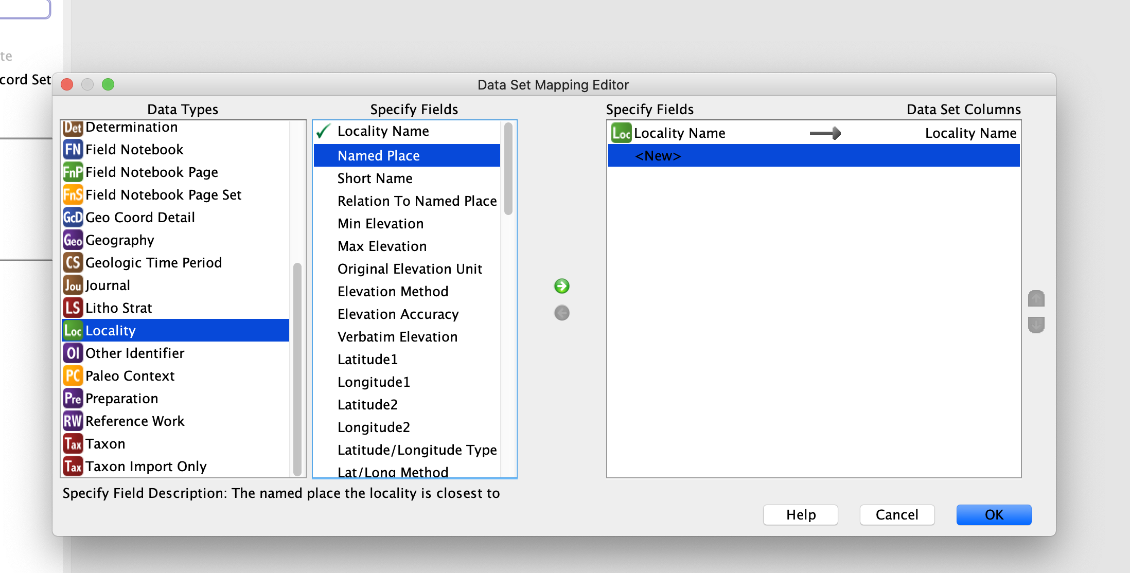Screen dimensions: 1130x573
Task: Select the mapped Locality Name row
Action: pyautogui.click(x=680, y=133)
